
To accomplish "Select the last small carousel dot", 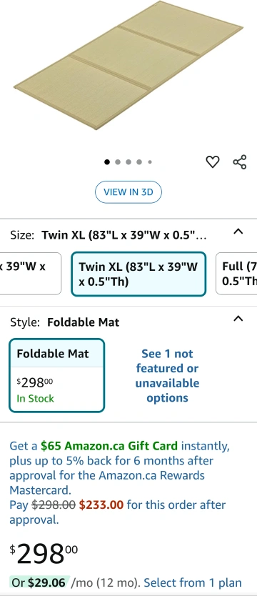I will [x=150, y=162].
